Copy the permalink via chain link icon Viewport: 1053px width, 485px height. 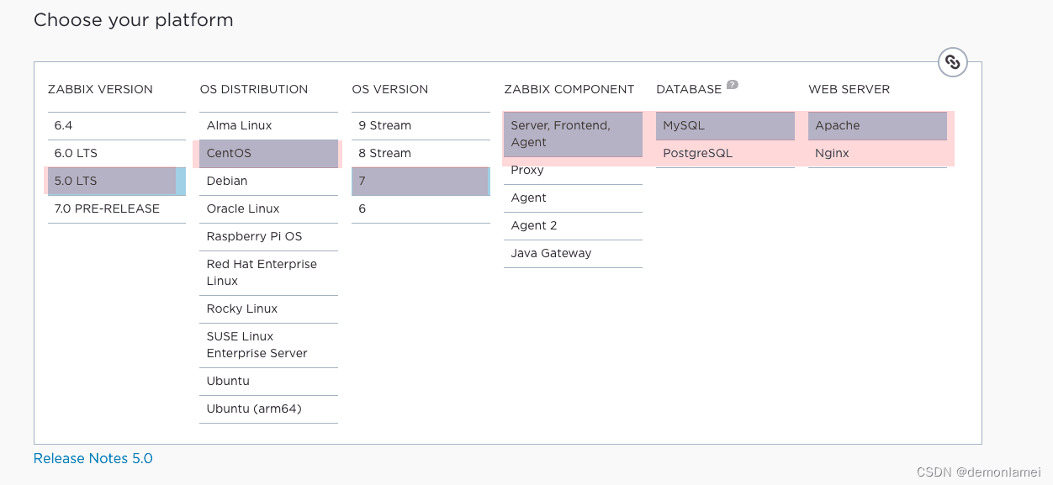pyautogui.click(x=952, y=61)
